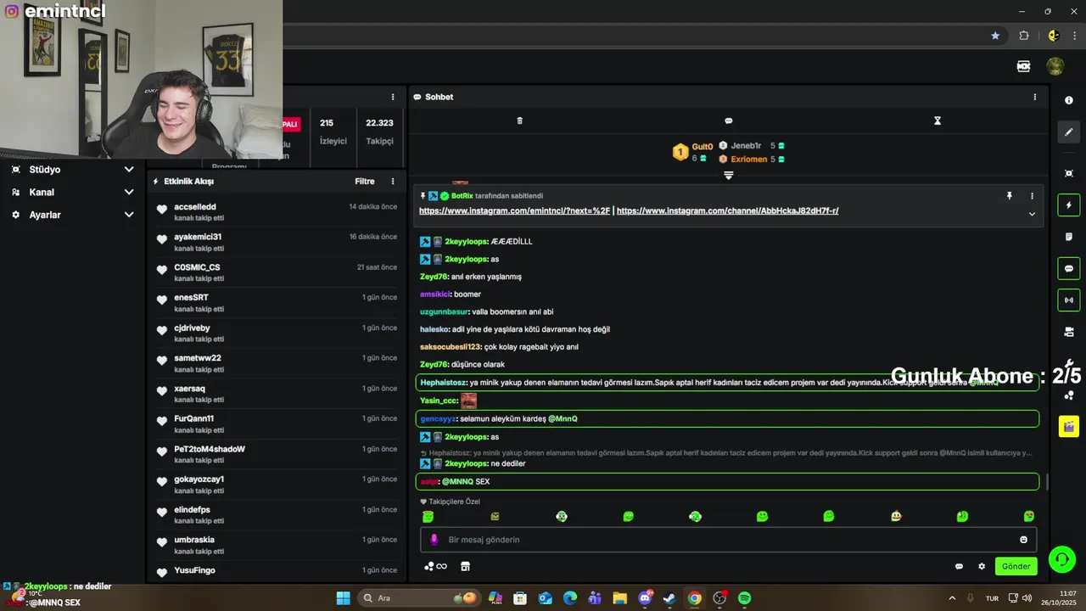
Task: Open Spotify from the taskbar
Action: click(x=744, y=598)
